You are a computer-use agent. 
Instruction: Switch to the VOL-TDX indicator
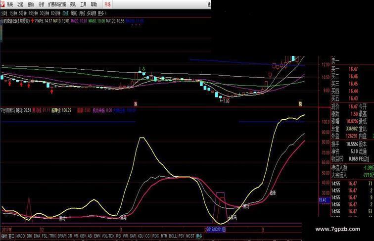tap(108, 236)
